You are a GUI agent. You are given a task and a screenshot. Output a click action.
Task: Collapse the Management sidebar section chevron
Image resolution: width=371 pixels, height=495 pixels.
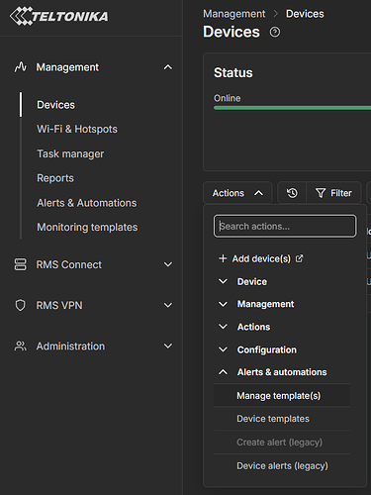click(168, 67)
